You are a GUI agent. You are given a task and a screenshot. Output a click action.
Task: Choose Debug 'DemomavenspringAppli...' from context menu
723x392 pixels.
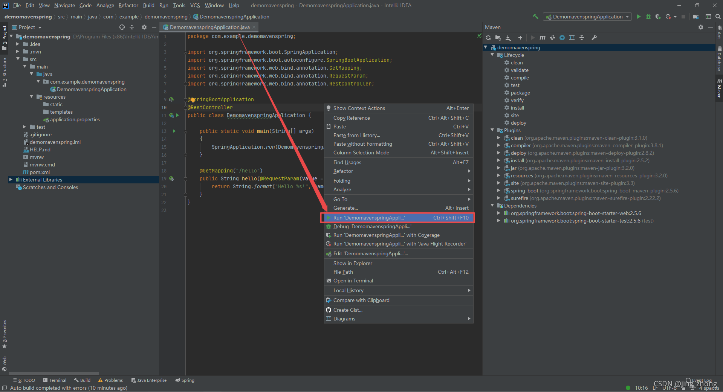(399, 226)
